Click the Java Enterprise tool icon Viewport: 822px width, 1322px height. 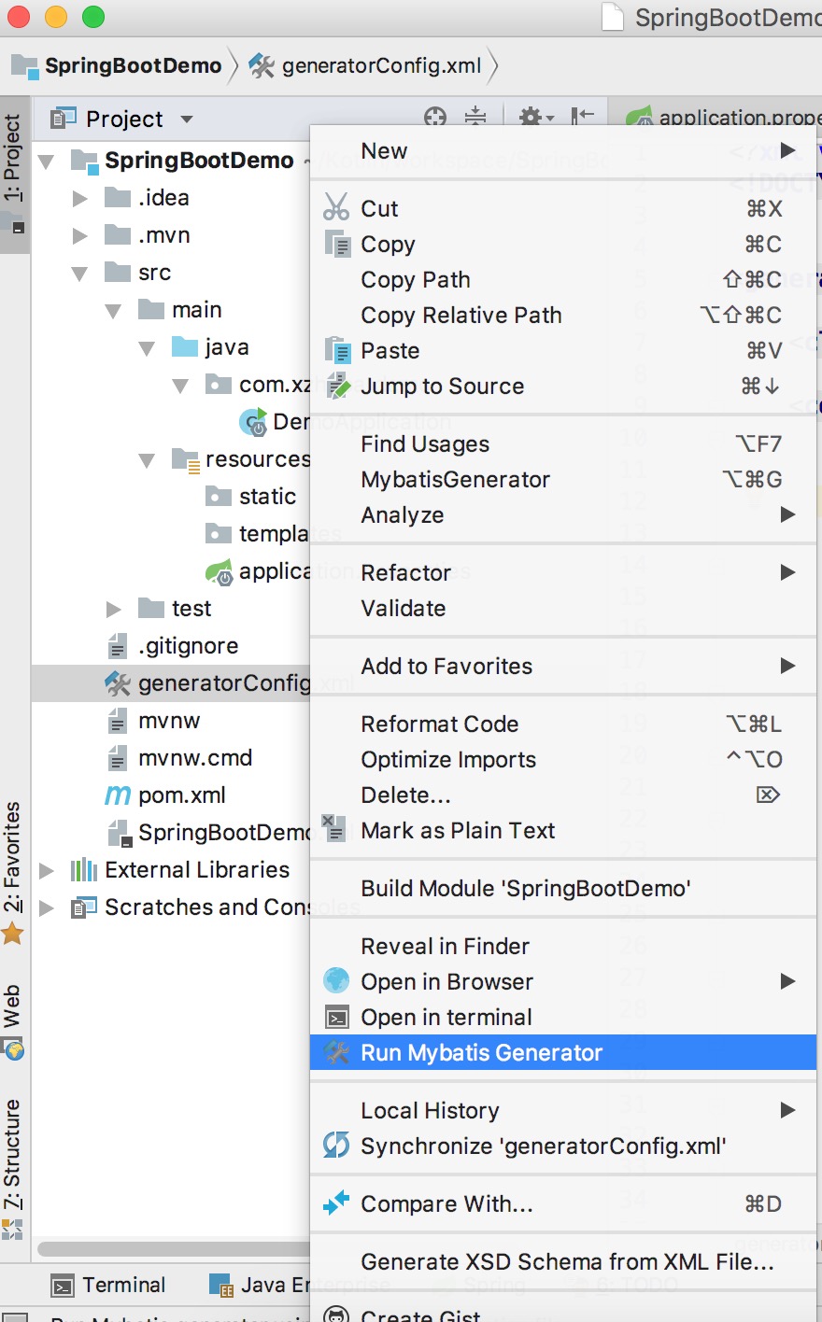pyautogui.click(x=221, y=1287)
